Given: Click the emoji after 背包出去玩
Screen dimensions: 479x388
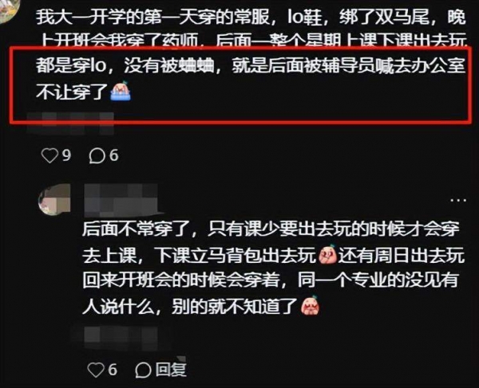Looking at the screenshot, I should click(327, 255).
